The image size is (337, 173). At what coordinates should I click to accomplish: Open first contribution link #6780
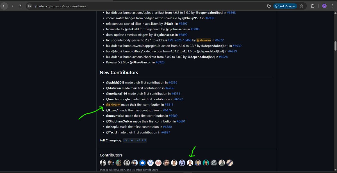168,127
